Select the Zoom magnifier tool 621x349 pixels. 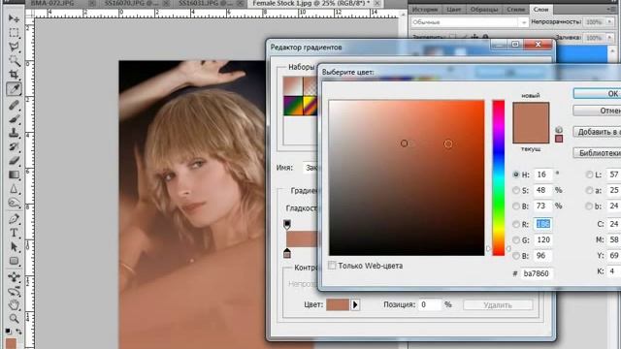pyautogui.click(x=14, y=318)
